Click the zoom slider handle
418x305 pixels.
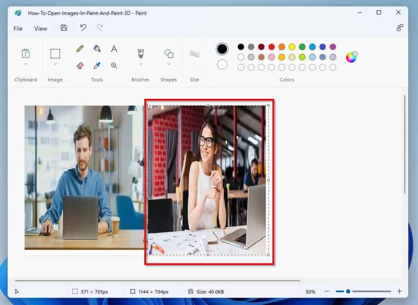point(348,292)
